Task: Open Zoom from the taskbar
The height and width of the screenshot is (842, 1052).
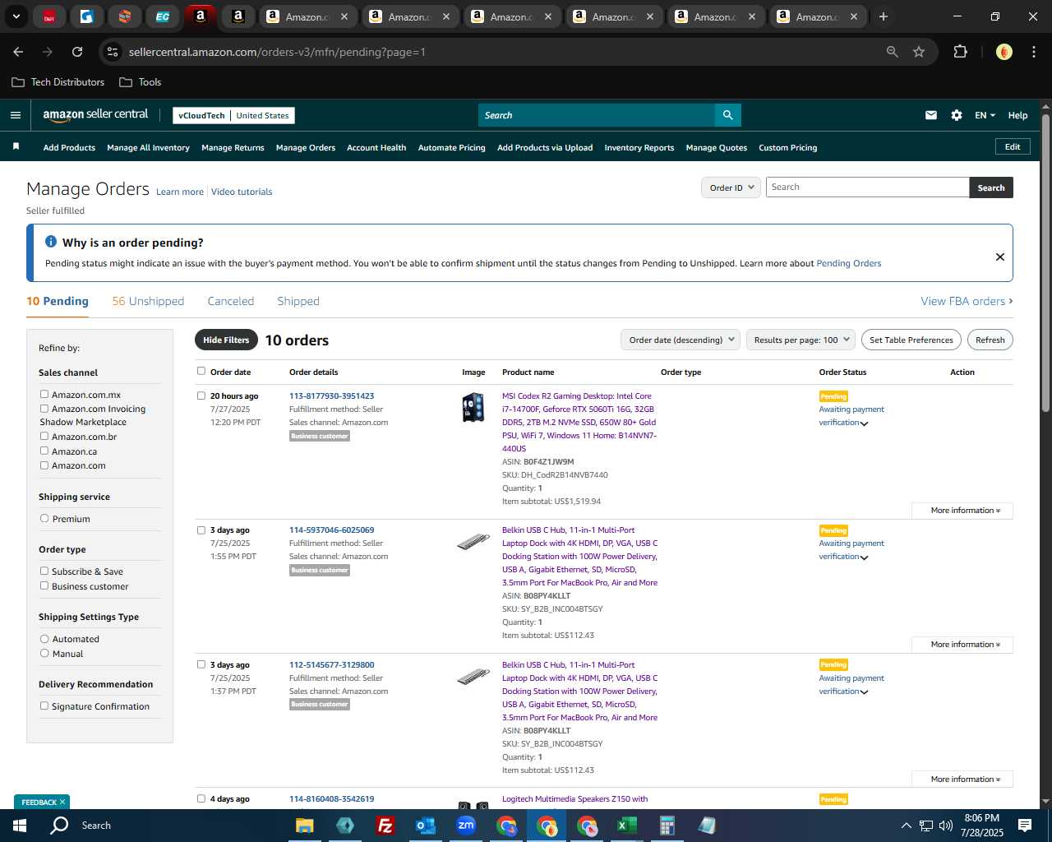Action: 466,826
